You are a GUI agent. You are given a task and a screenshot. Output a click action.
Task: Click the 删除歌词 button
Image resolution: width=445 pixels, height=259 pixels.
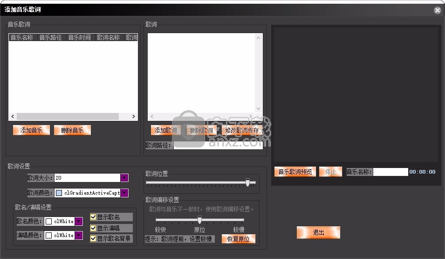pos(201,130)
